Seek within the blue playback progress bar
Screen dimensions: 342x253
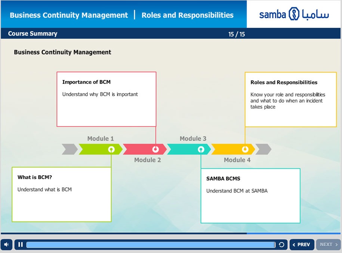(151, 245)
